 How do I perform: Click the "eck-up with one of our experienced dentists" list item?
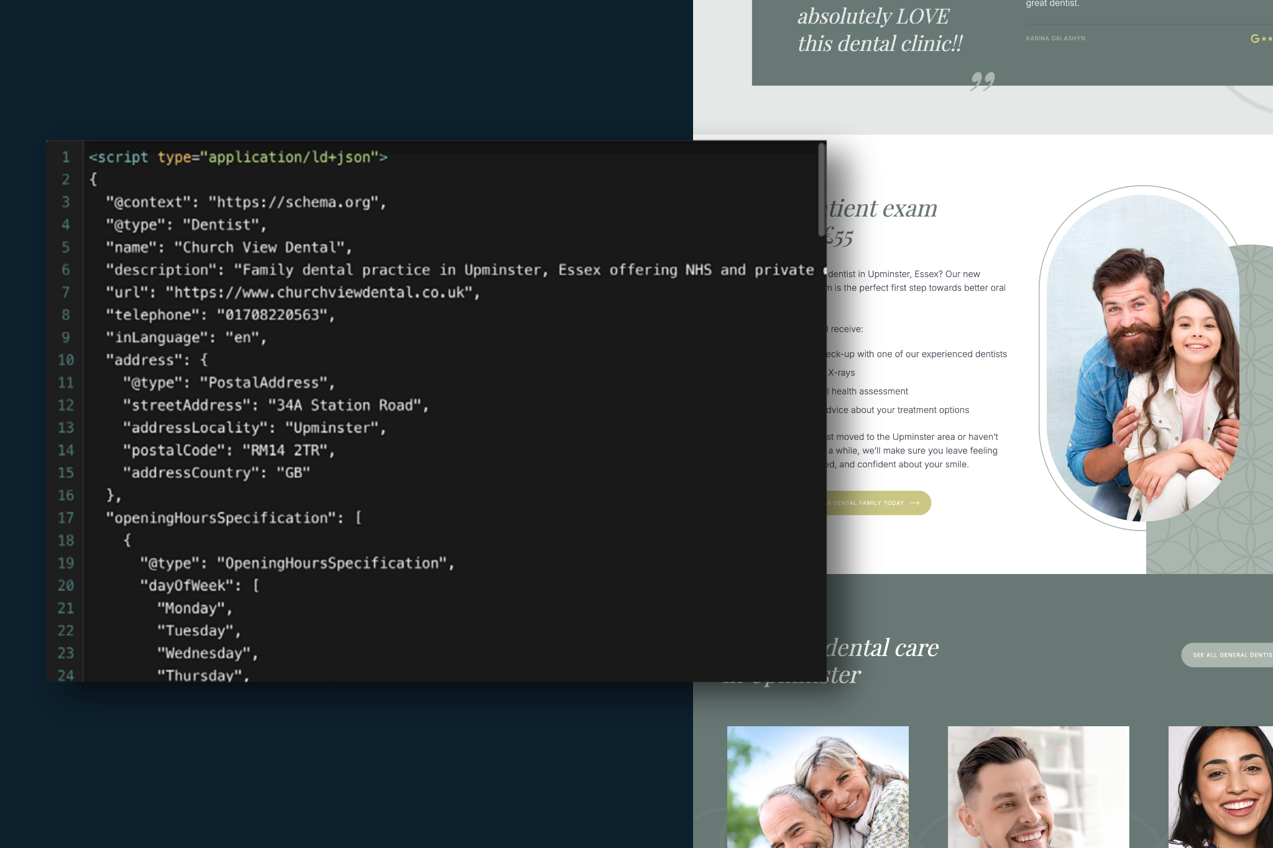(917, 354)
